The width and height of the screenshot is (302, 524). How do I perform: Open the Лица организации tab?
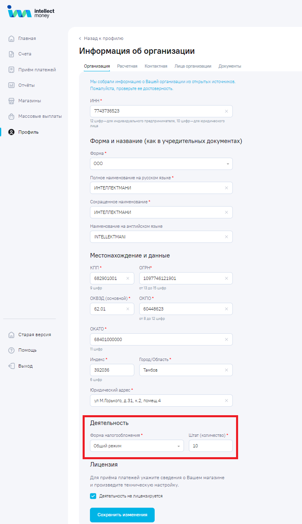[193, 66]
